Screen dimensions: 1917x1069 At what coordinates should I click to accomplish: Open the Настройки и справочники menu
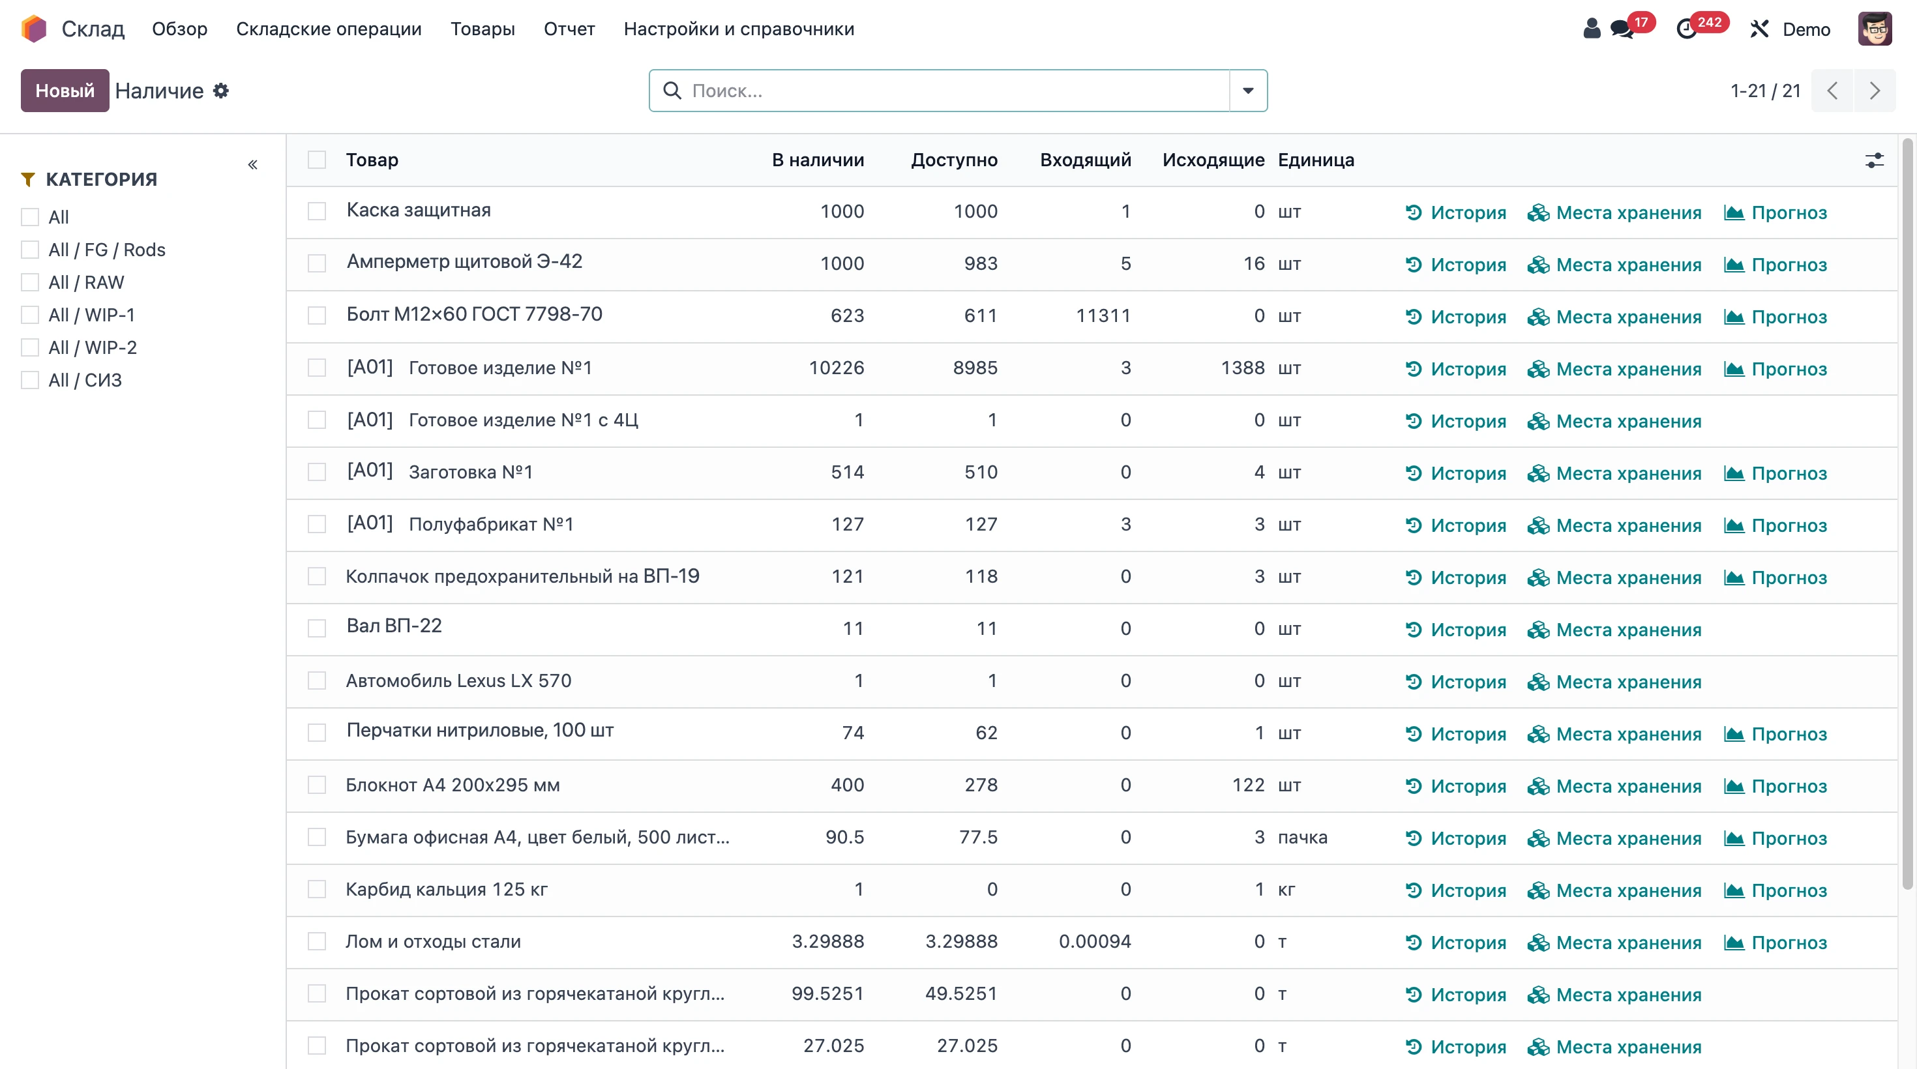coord(738,29)
